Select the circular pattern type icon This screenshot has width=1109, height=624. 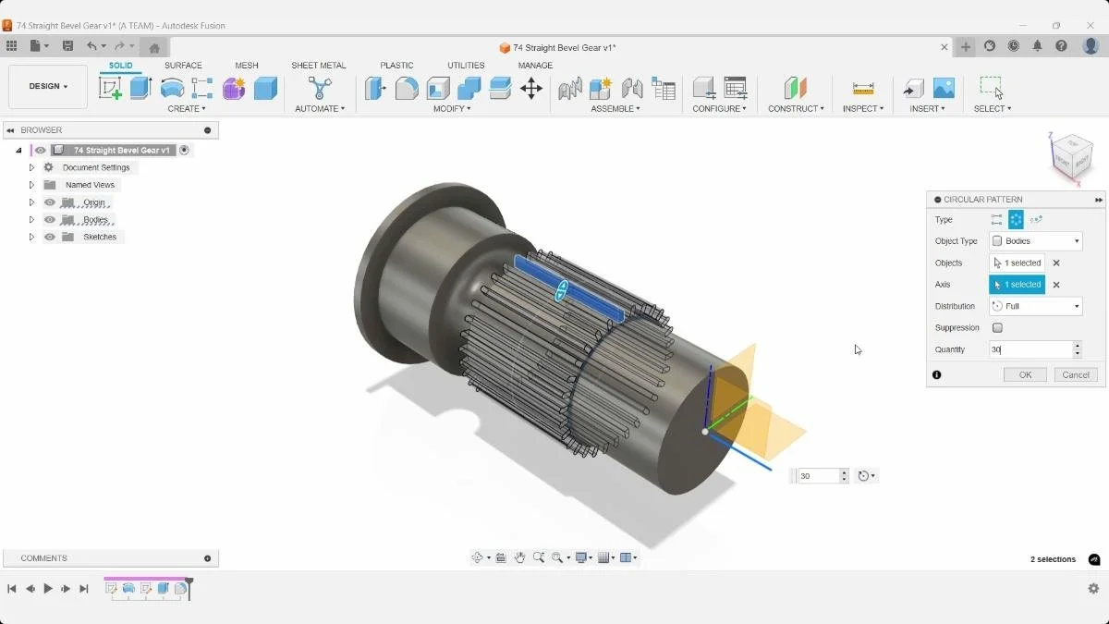pos(1016,219)
